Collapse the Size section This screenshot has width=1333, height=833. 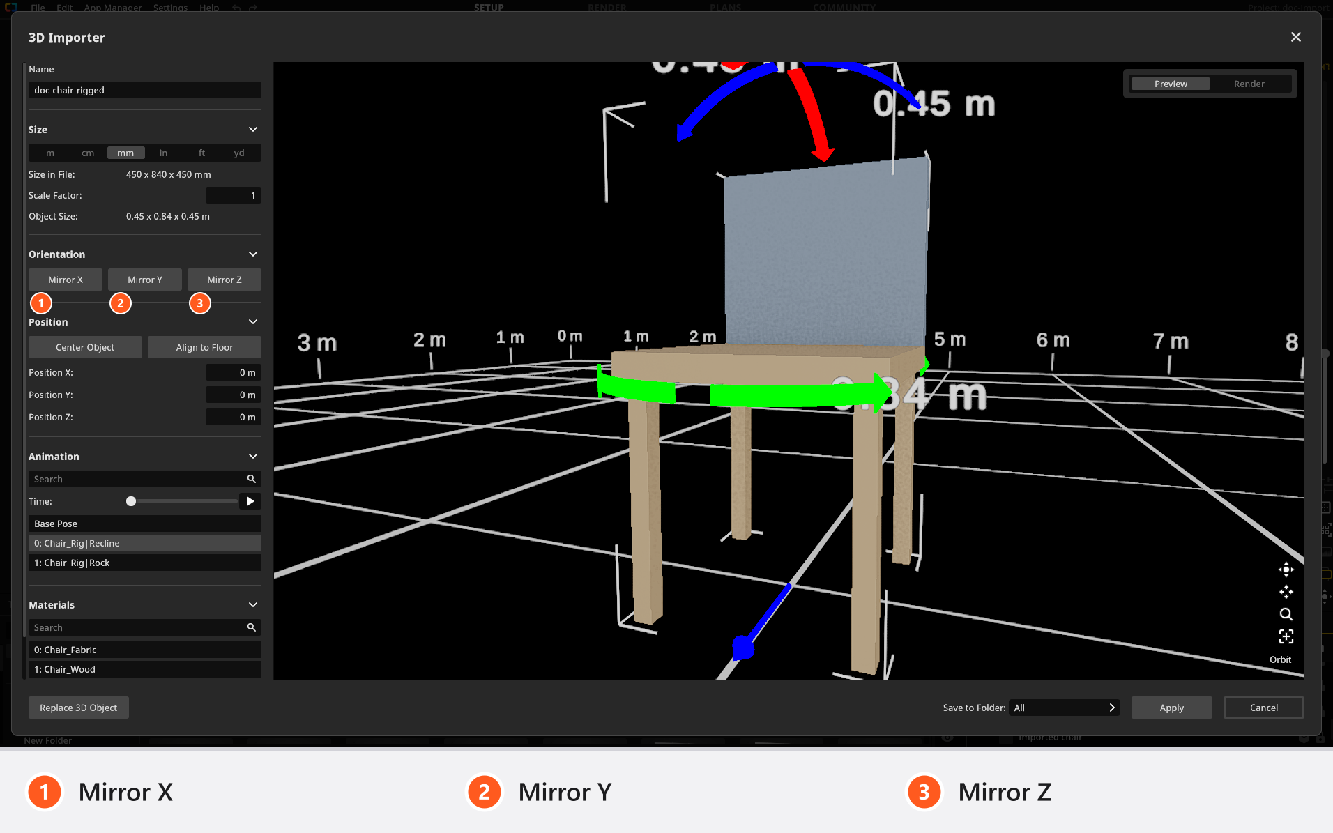(253, 130)
